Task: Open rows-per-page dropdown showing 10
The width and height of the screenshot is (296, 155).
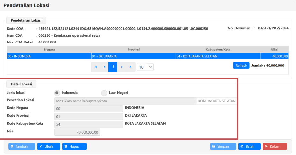Action: pos(145,67)
